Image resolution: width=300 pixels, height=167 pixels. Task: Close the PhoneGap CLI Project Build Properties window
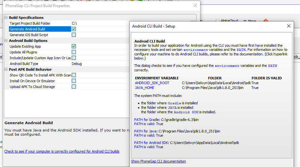click(x=195, y=5)
